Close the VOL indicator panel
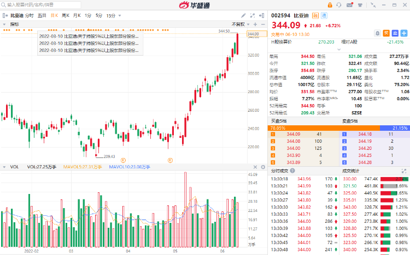 point(255,167)
